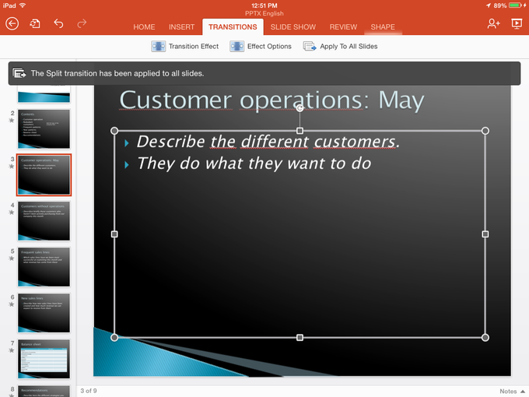529x397 pixels.
Task: Tap the Wi-Fi icon in status bar
Action: pyautogui.click(x=23, y=5)
